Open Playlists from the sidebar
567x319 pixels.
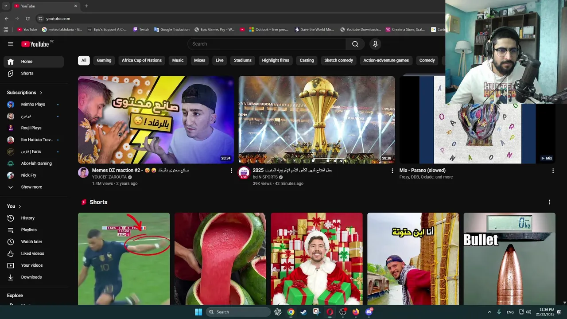tap(34, 230)
